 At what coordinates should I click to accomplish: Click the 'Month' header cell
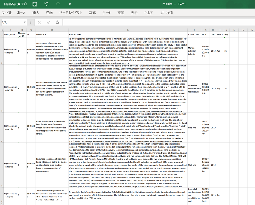220,34
